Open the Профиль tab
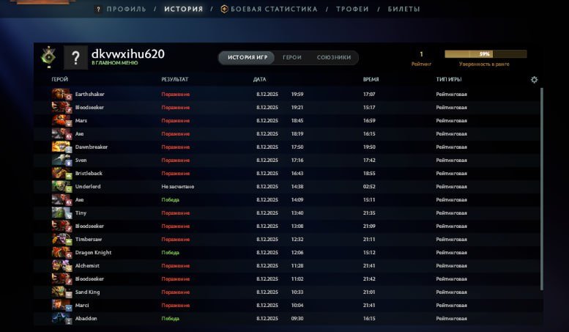Image resolution: width=569 pixels, height=332 pixels. point(126,9)
